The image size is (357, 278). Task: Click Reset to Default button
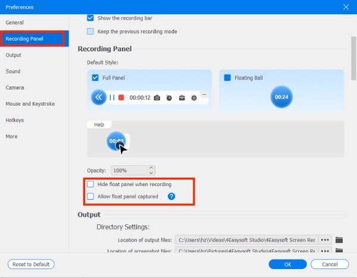(x=31, y=264)
